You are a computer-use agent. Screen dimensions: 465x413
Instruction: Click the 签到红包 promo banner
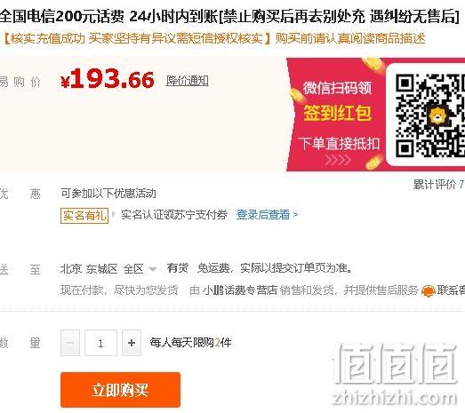point(337,114)
